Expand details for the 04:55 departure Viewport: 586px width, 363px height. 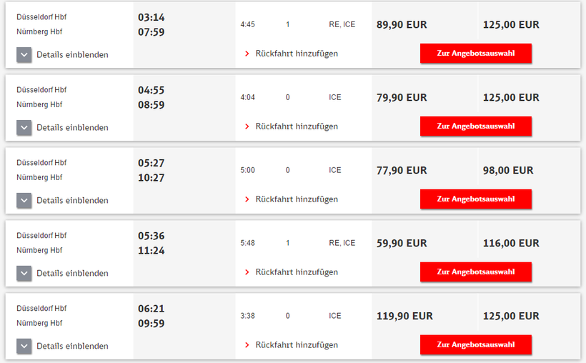(x=24, y=127)
